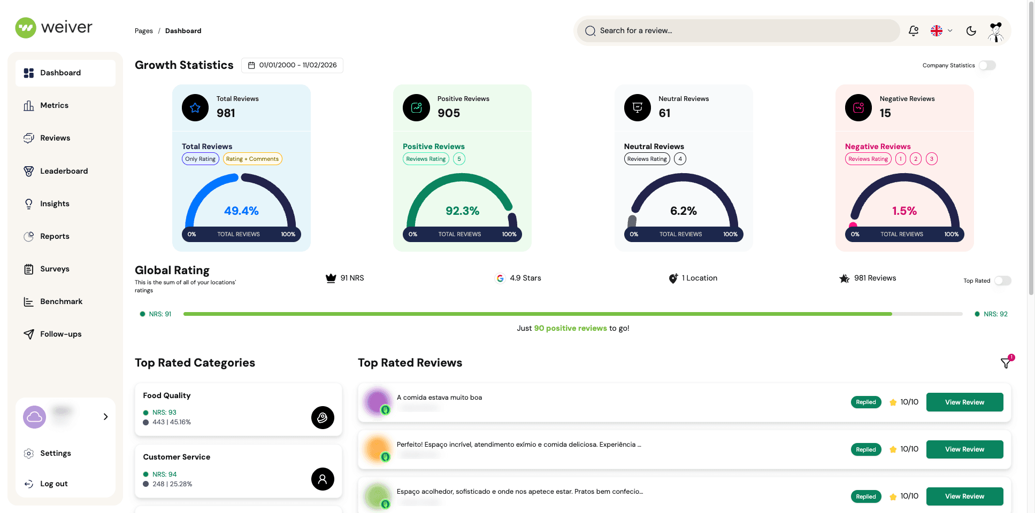Open the language selector dropdown

click(941, 31)
